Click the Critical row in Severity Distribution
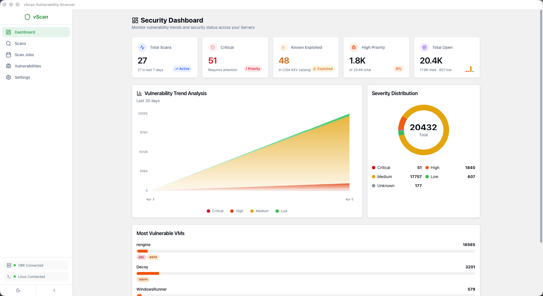 397,168
